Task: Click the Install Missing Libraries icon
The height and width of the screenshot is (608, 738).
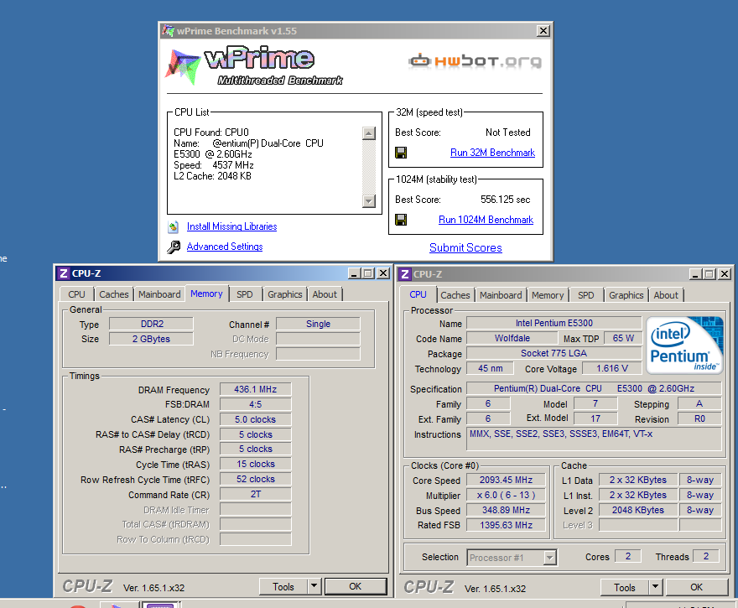Action: pos(174,226)
